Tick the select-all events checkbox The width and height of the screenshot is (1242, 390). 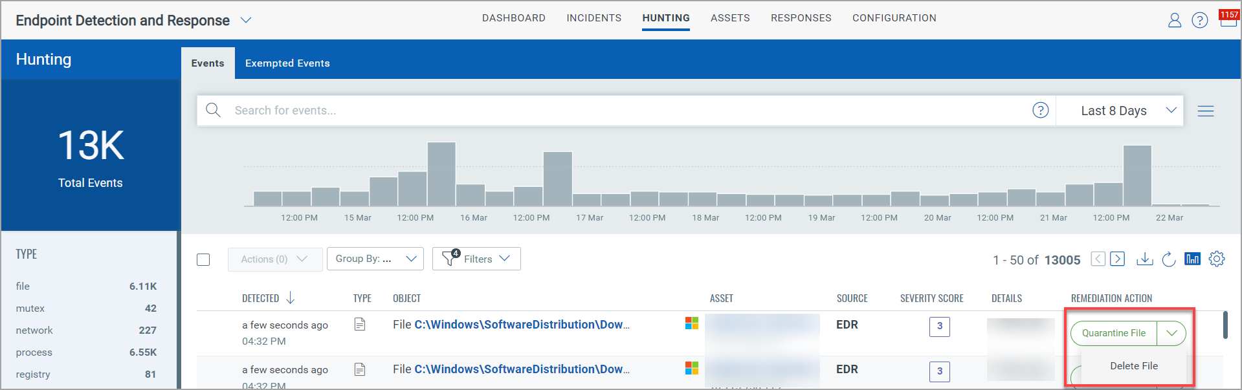tap(203, 259)
